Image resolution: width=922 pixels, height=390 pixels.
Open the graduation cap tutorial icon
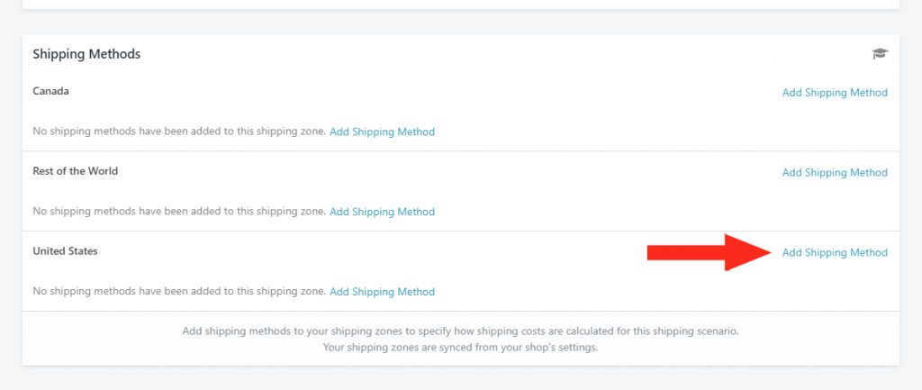880,54
